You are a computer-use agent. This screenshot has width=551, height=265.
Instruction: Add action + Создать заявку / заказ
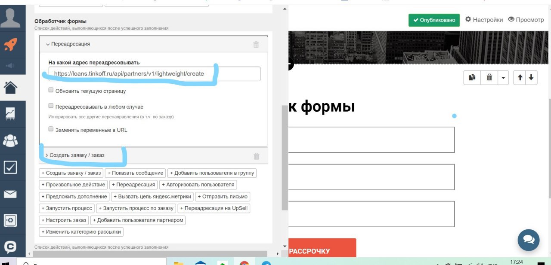[x=71, y=173]
